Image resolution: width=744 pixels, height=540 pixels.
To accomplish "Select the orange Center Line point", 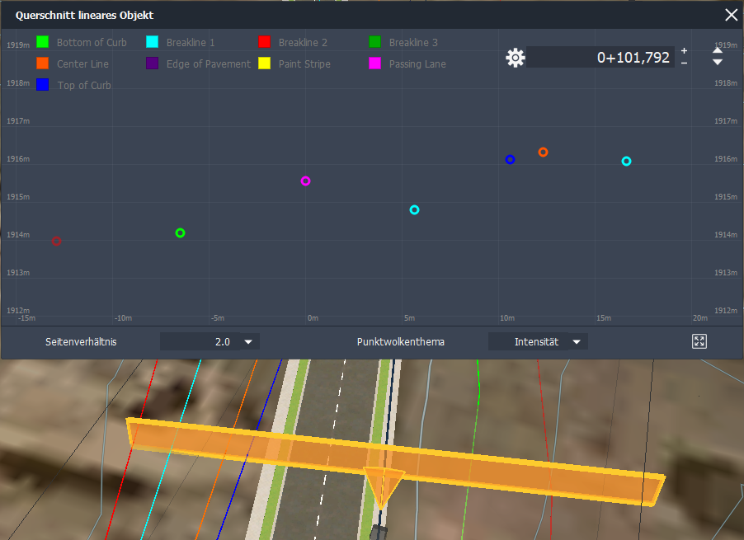I will point(544,153).
